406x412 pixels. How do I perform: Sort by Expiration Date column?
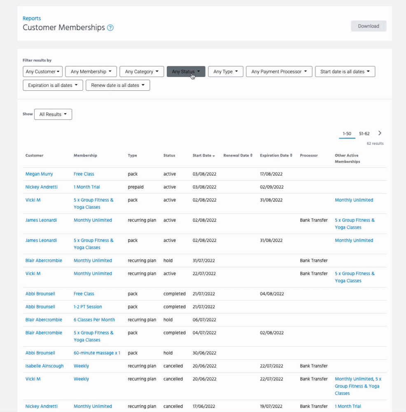pyautogui.click(x=276, y=155)
